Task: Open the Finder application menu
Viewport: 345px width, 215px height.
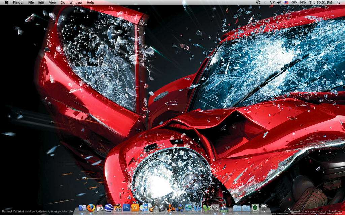Action: (x=18, y=2)
